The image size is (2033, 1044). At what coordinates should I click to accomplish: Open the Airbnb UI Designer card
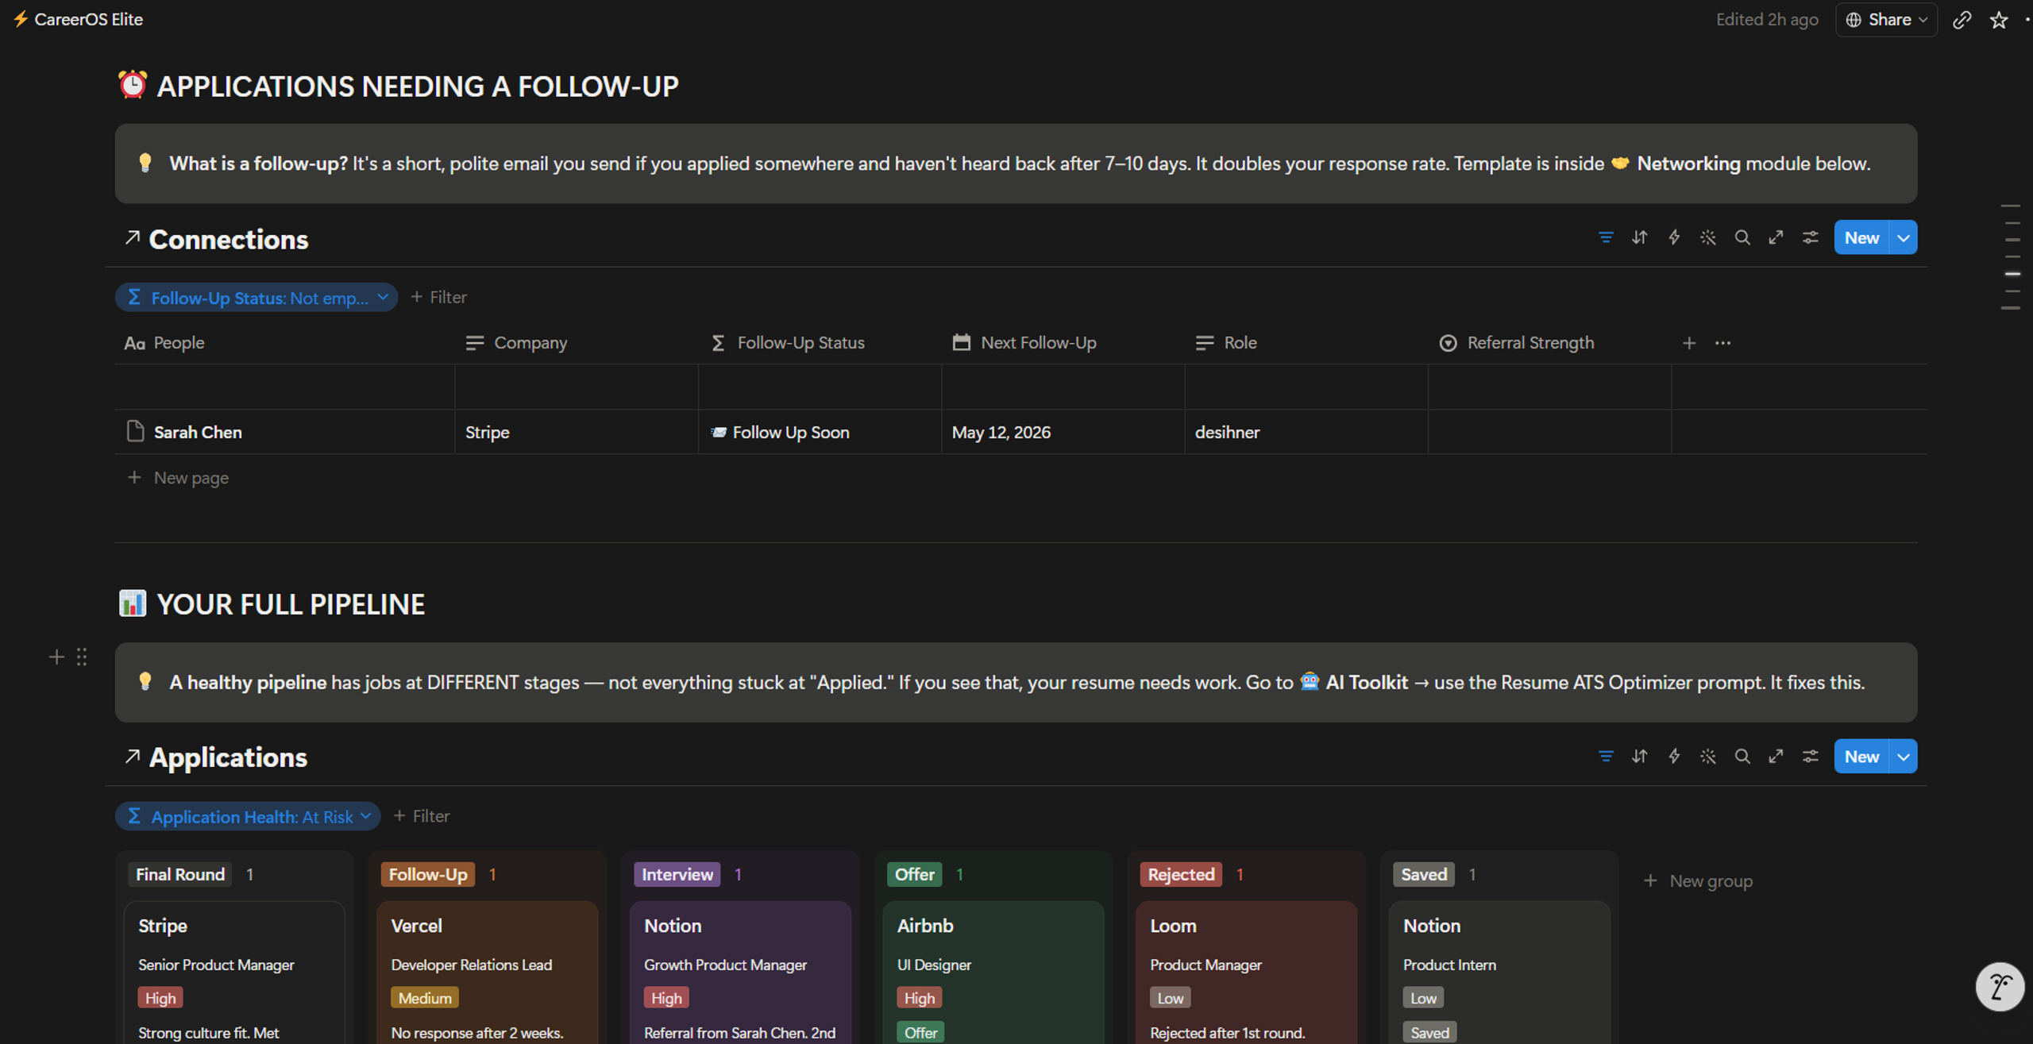point(993,972)
